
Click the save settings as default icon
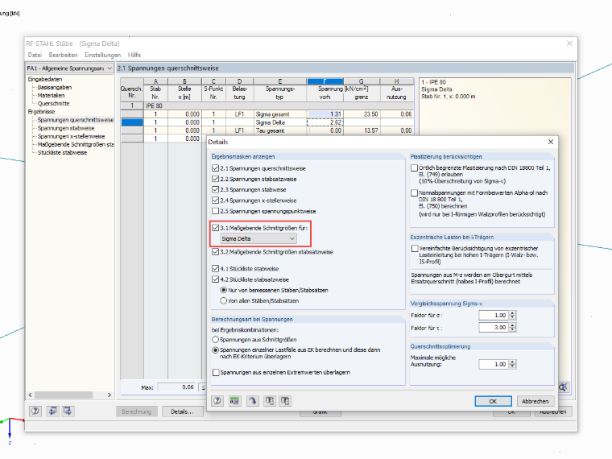point(285,401)
